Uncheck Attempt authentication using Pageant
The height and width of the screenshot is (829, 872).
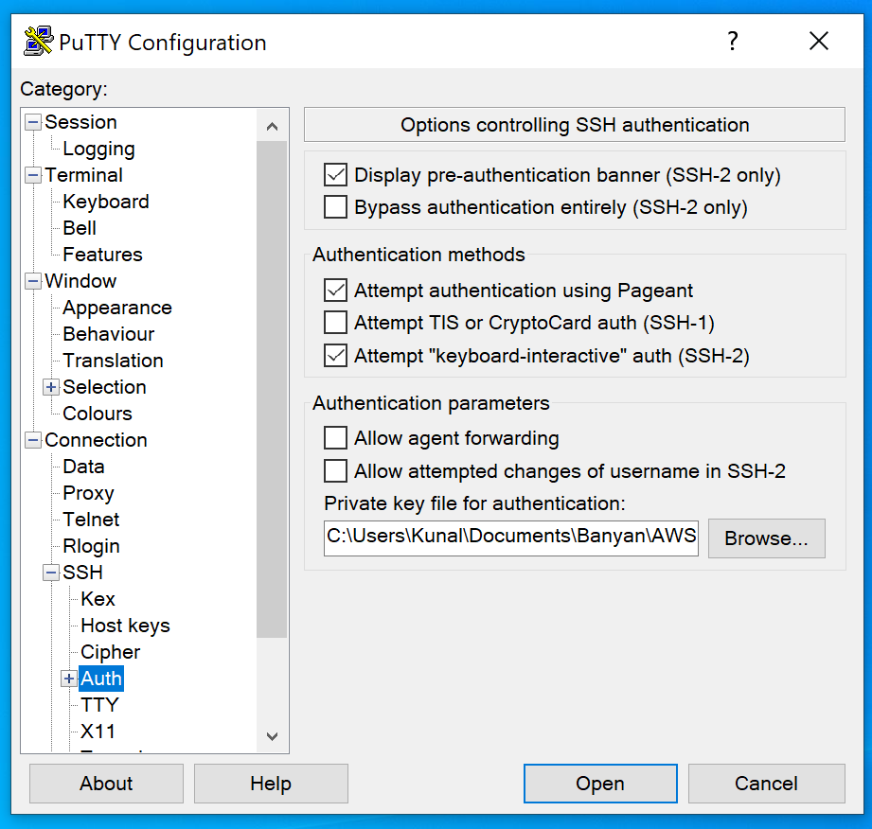(335, 291)
